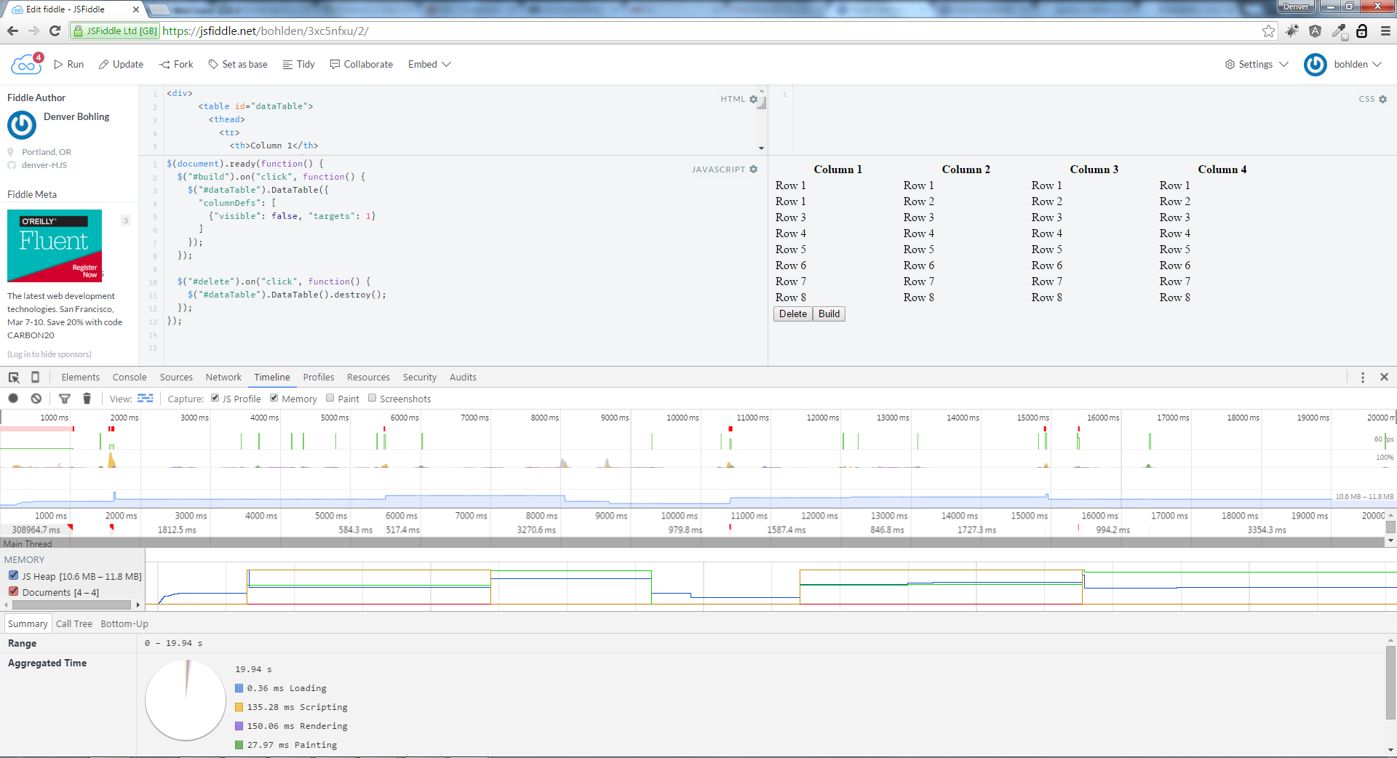Start recording the timeline
The image size is (1397, 758).
click(13, 399)
